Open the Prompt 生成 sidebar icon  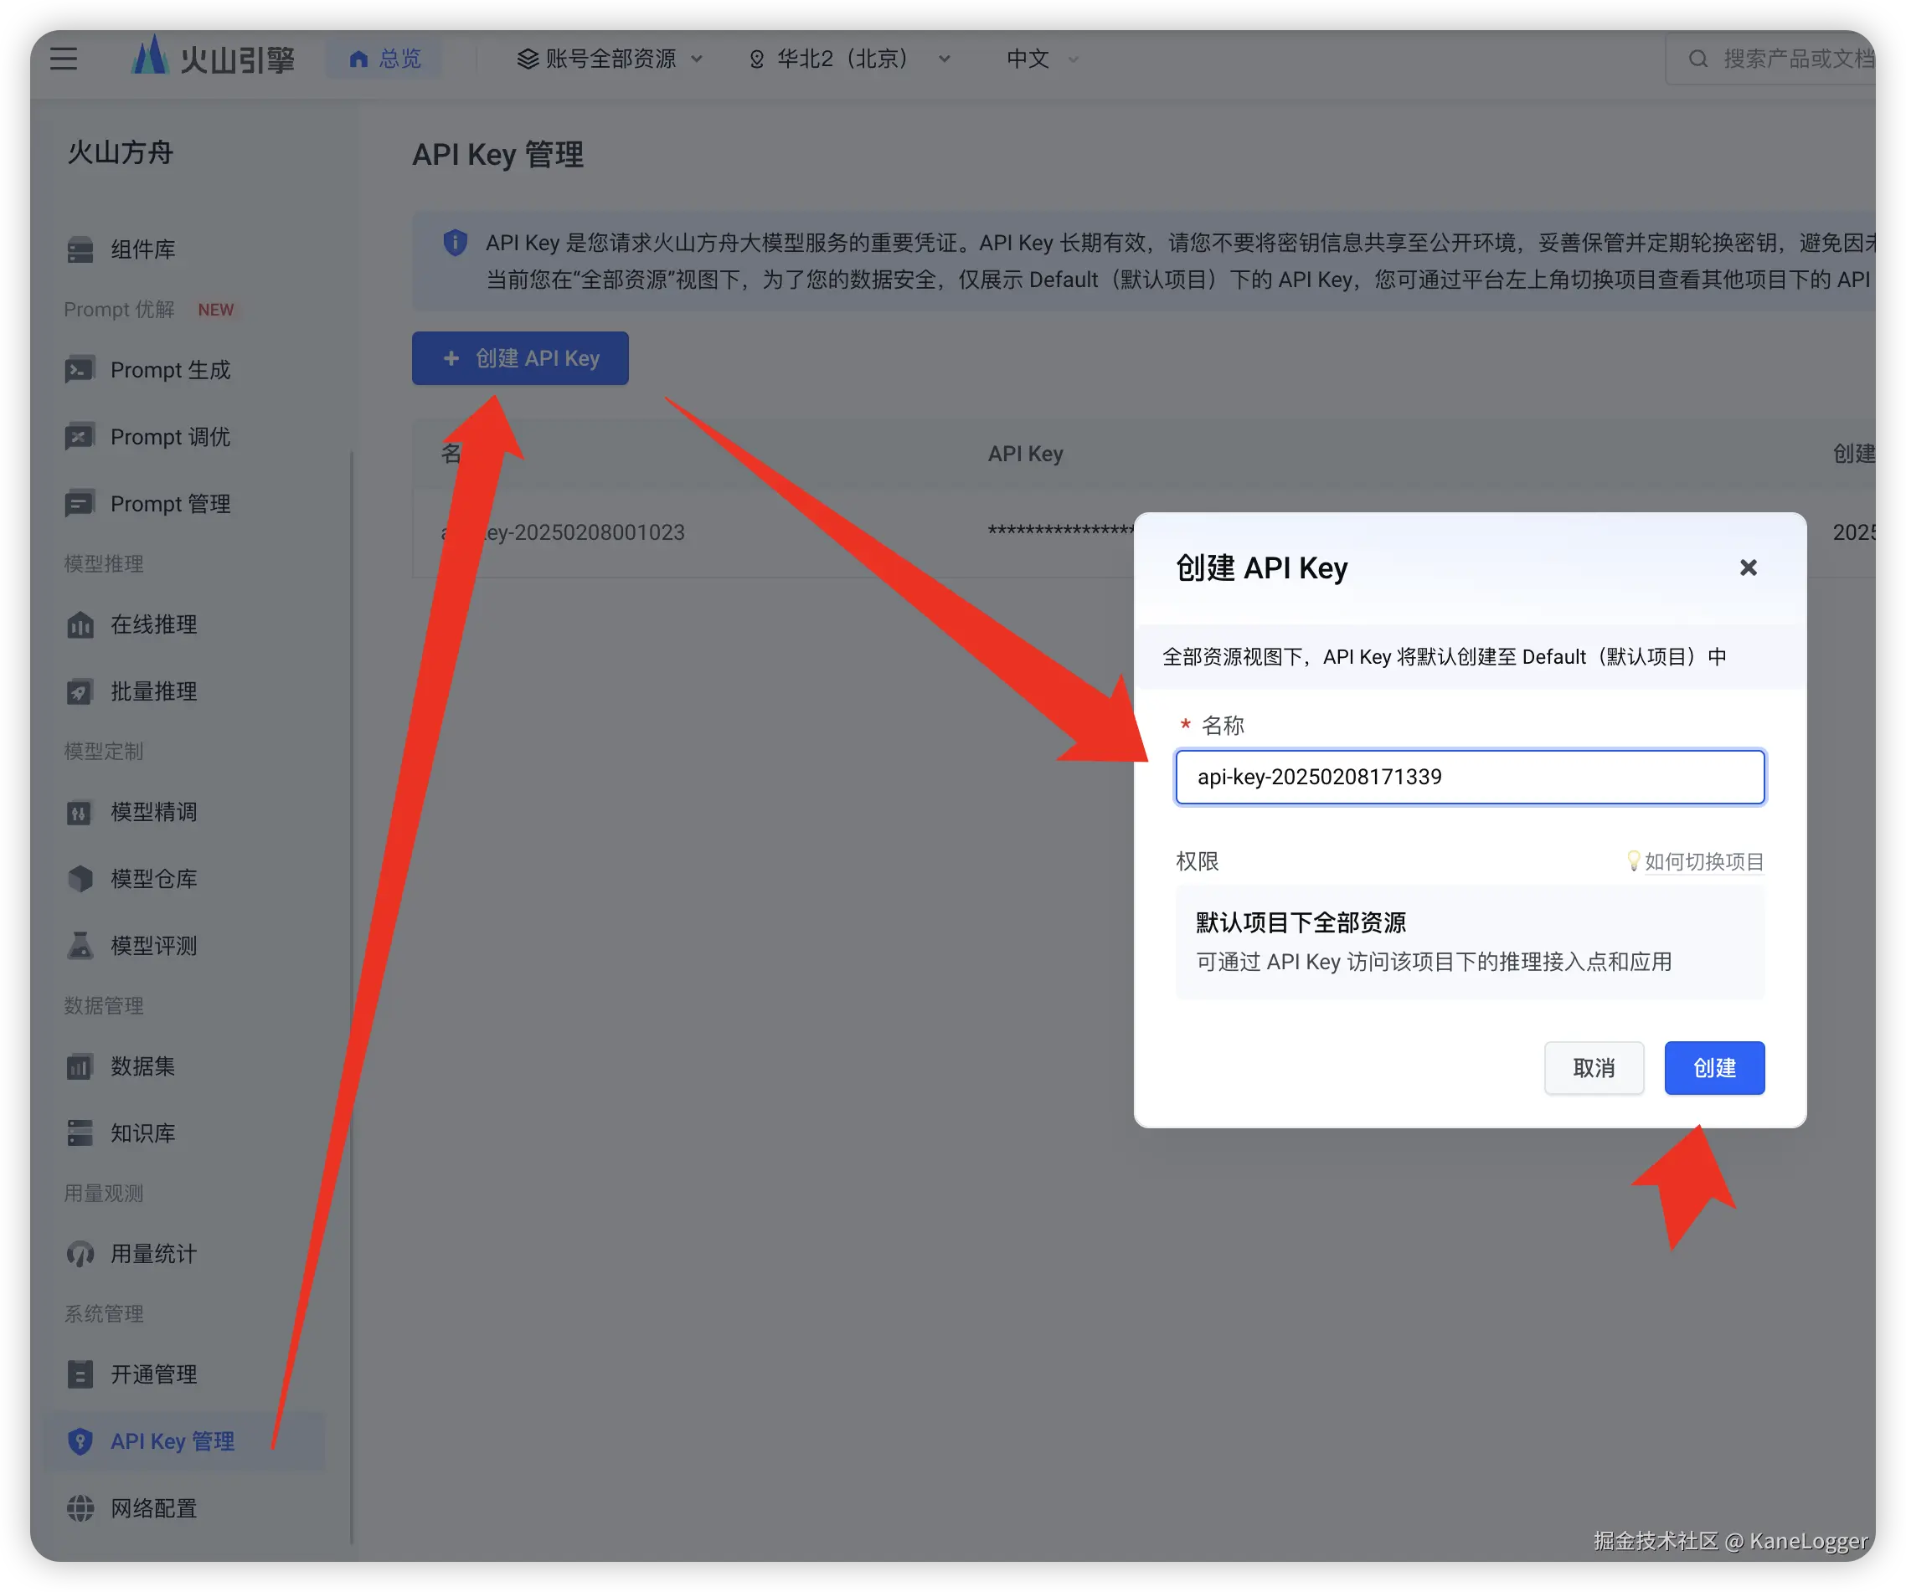(x=80, y=370)
